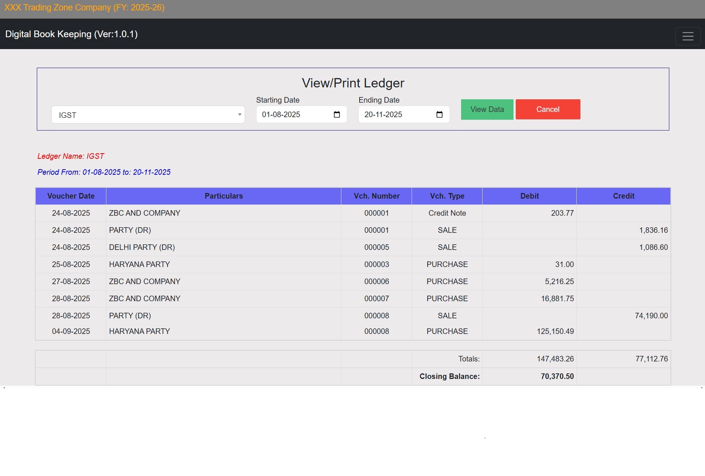Select the DELHI PARTY (DR) row
This screenshot has width=705, height=476.
[142, 247]
